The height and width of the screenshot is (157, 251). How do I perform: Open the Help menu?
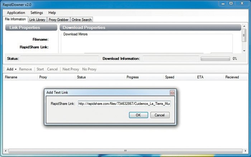coord(52,13)
